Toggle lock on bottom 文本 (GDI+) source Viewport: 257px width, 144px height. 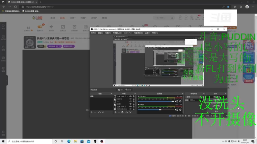[134, 107]
